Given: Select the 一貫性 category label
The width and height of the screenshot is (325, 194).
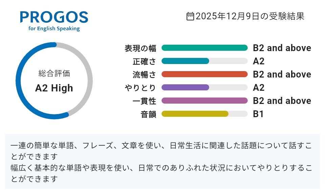Looking at the screenshot, I should (145, 101).
